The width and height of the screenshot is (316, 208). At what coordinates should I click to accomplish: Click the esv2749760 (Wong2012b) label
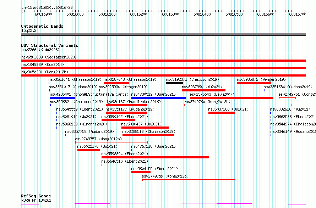pos(207,102)
